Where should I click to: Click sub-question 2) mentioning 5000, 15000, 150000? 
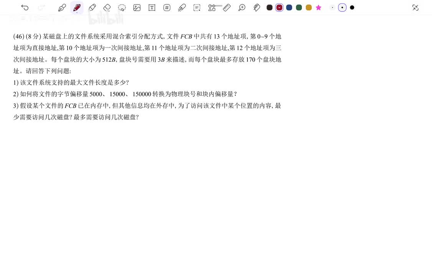click(x=125, y=94)
